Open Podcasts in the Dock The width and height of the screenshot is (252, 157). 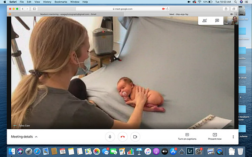click(156, 151)
